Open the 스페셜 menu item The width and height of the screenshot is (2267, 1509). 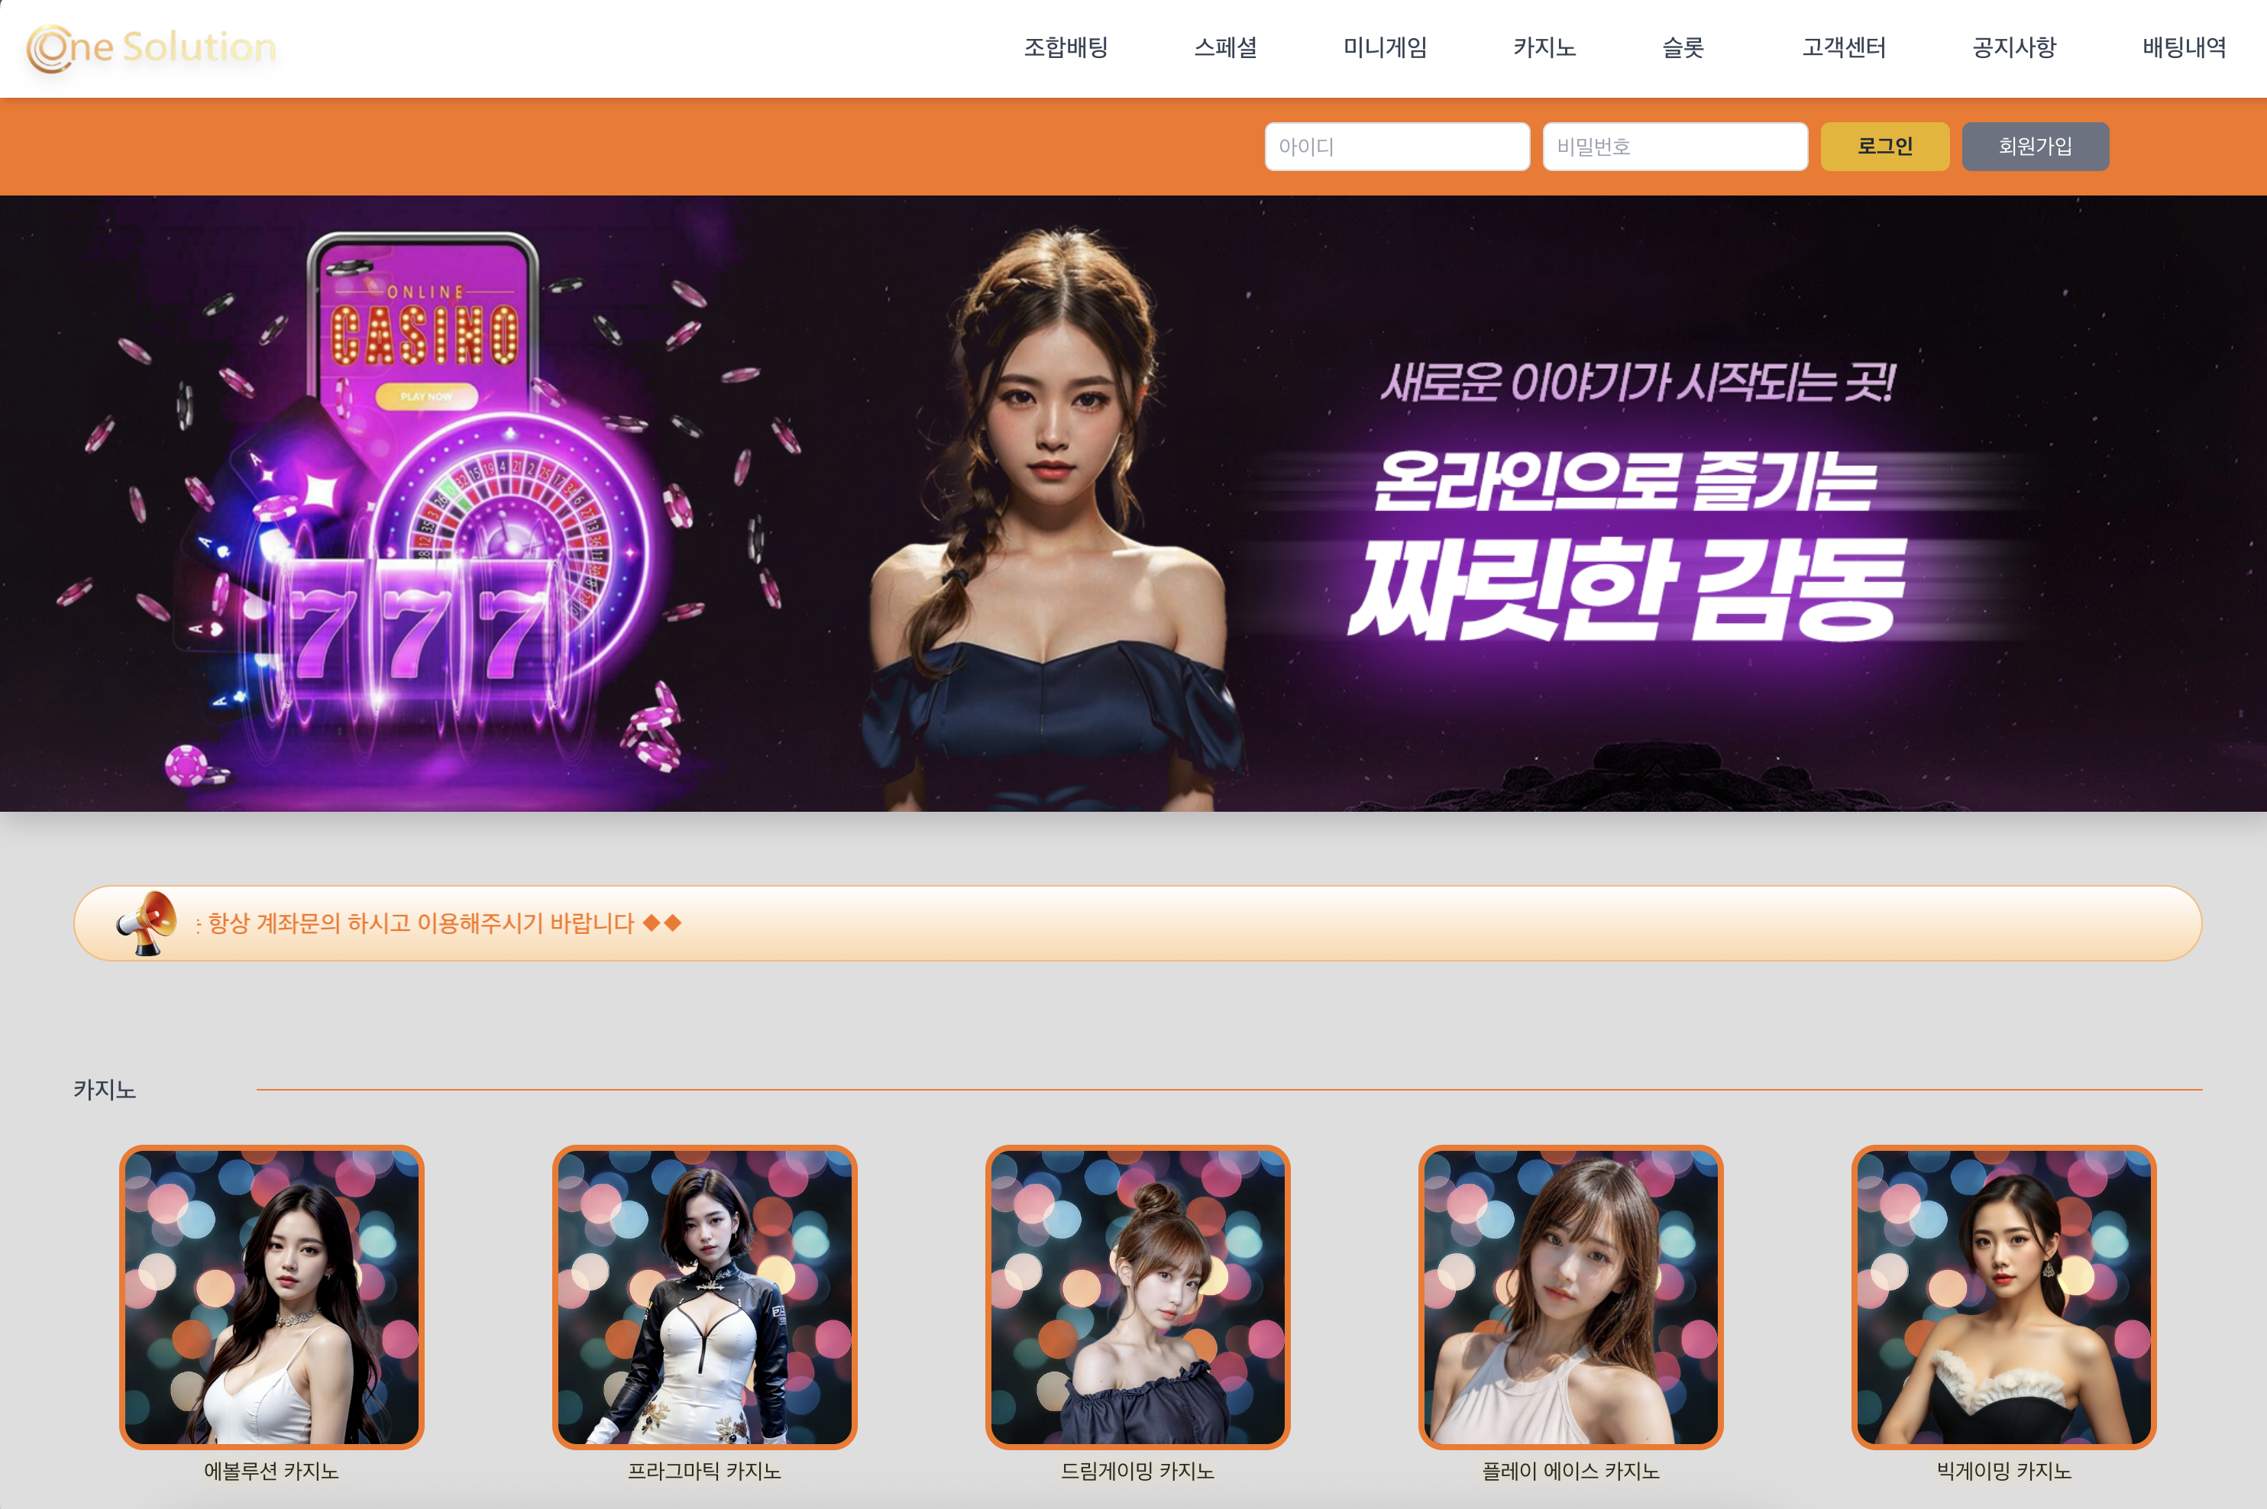(1225, 47)
